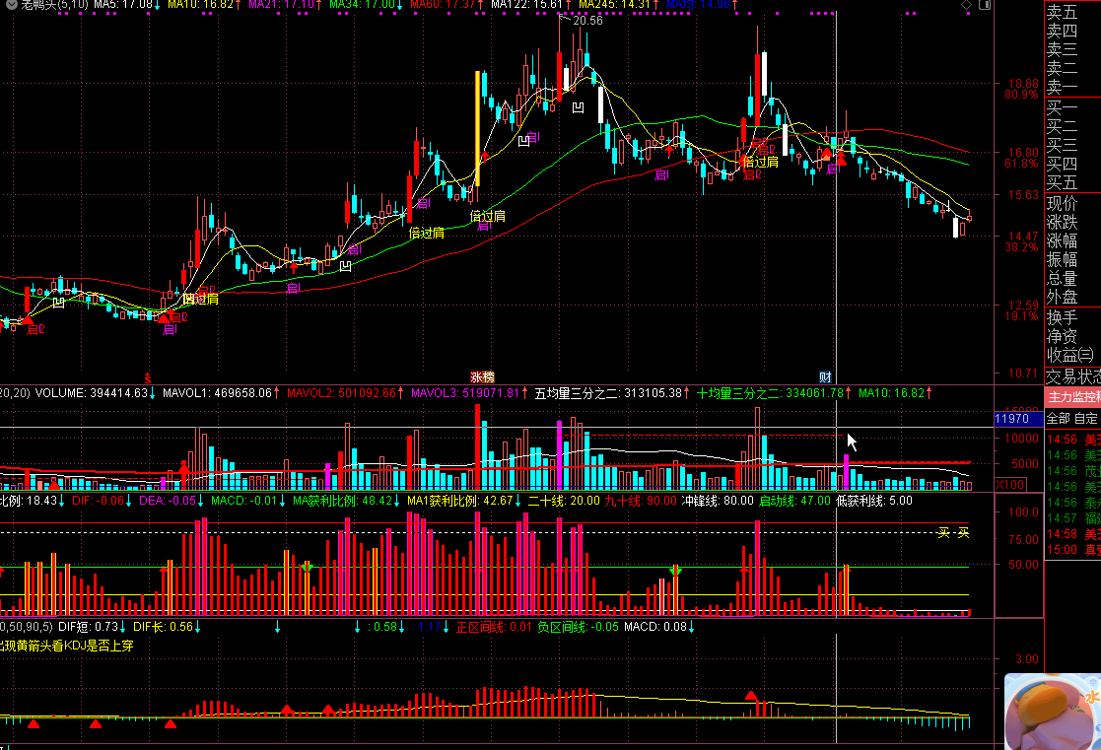1101x750 pixels.
Task: Click the leftmost 倍过肩 signal label
Action: click(201, 300)
